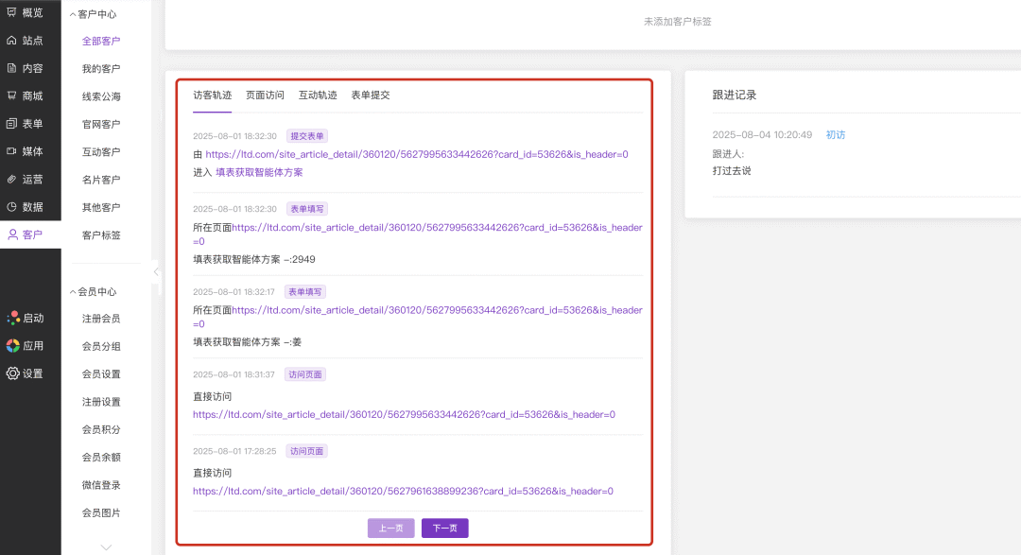
Task: Click the 设置 settings gear icon
Action: (x=12, y=373)
